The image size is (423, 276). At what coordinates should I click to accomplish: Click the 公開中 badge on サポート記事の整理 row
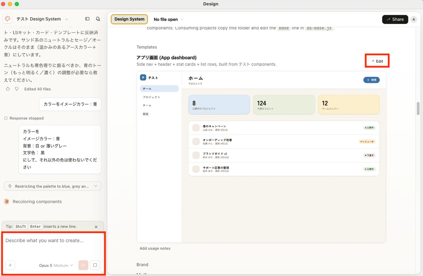[369, 169]
